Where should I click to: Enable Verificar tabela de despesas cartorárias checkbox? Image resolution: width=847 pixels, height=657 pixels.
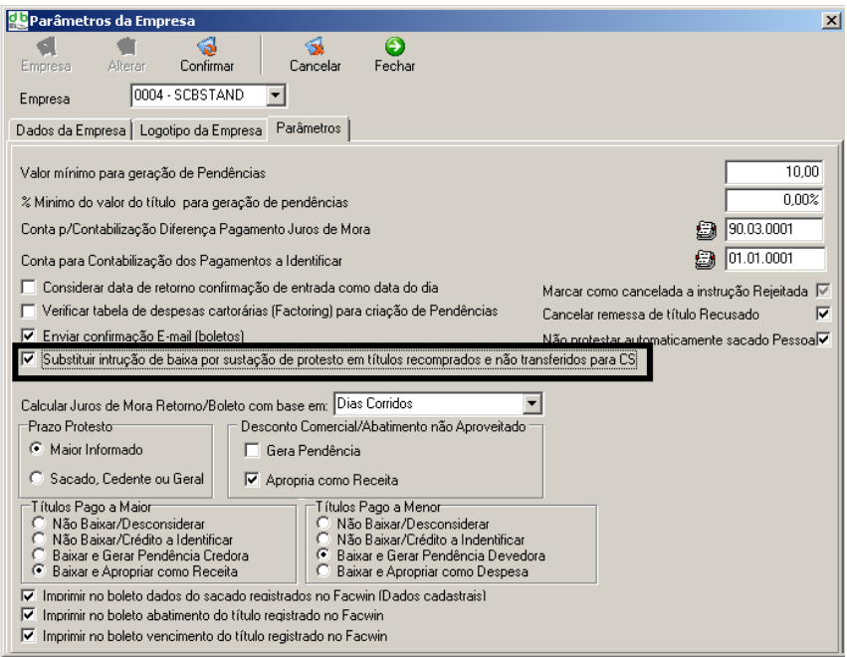point(28,312)
